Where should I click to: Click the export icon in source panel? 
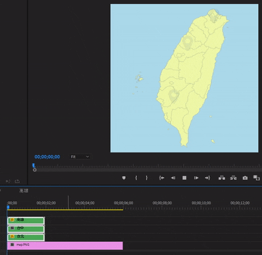(17, 181)
